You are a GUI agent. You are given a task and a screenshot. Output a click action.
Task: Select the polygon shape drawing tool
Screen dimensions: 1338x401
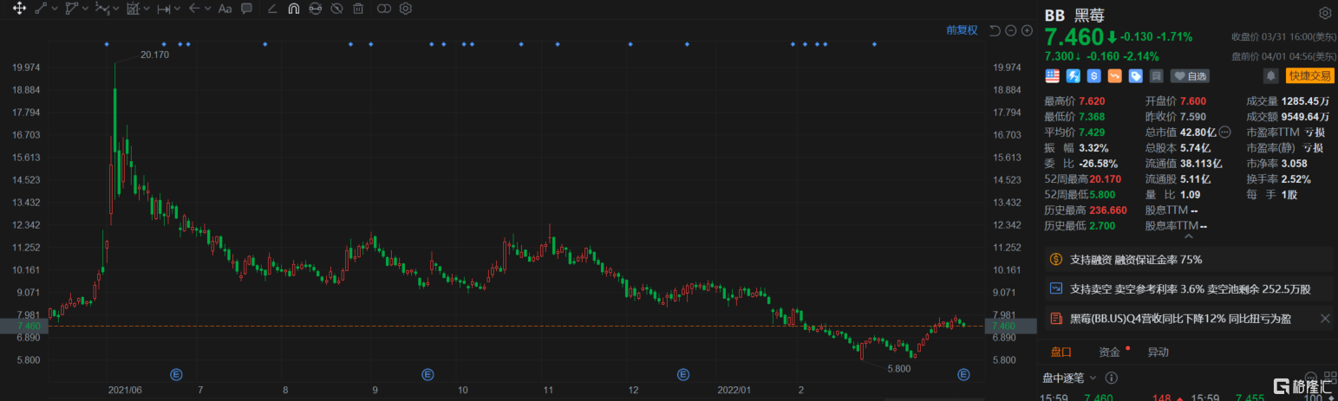coord(71,9)
